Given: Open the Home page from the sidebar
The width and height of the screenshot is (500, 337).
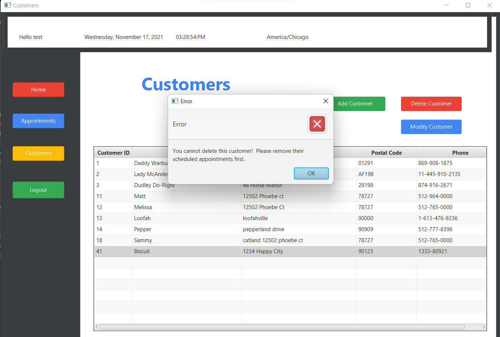Looking at the screenshot, I should [38, 89].
